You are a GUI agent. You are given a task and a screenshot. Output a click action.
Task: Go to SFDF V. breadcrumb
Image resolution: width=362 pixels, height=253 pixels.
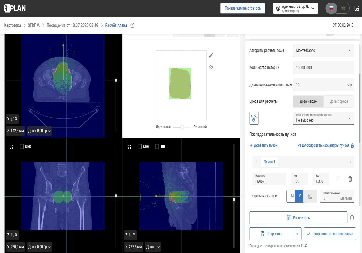[x=34, y=25]
